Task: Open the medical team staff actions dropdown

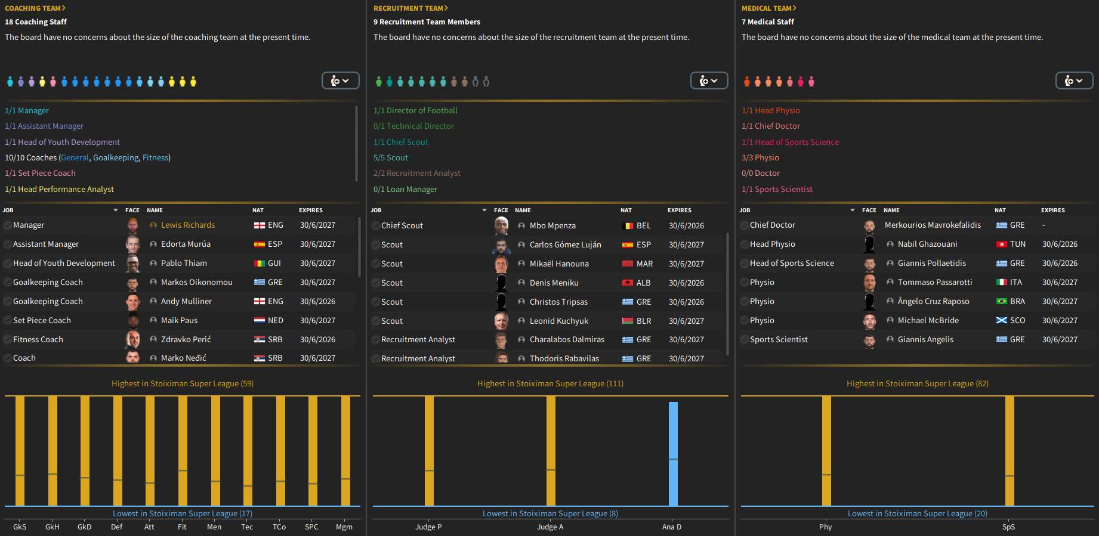Action: coord(1075,80)
